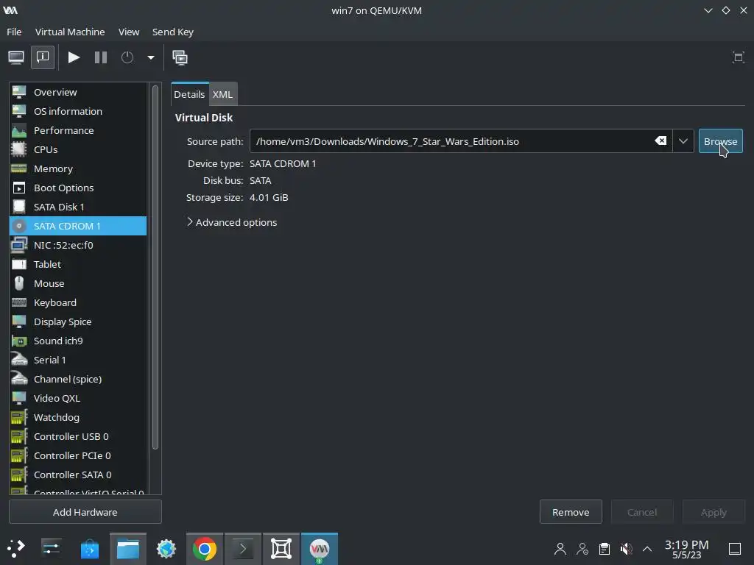
Task: Select Controller USB 0 entry
Action: tap(78, 436)
